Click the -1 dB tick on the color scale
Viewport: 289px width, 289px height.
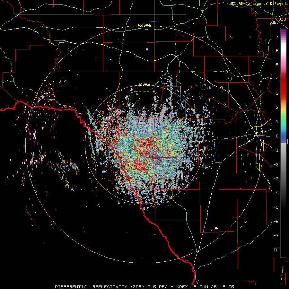(276, 150)
